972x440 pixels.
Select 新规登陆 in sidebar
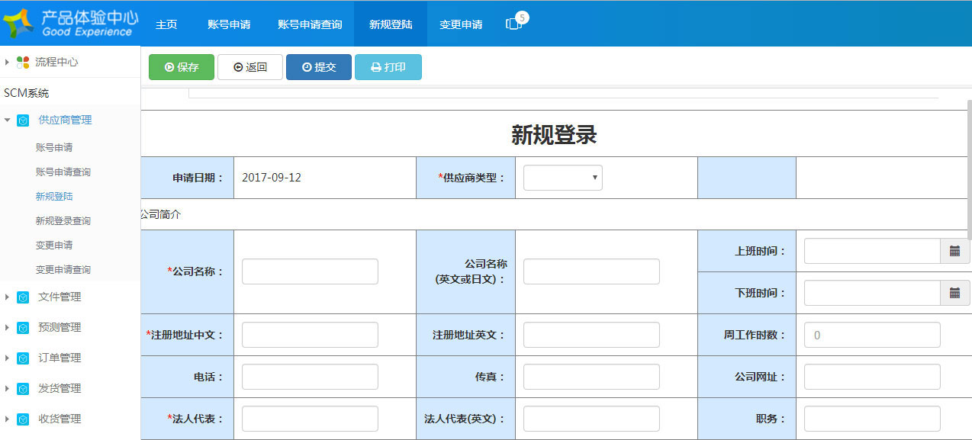pyautogui.click(x=54, y=197)
